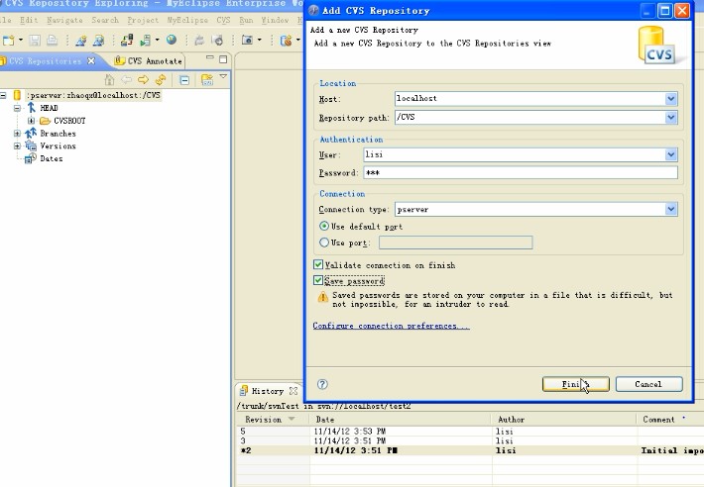Select the Use default port radio button
The width and height of the screenshot is (704, 487).
pyautogui.click(x=323, y=226)
